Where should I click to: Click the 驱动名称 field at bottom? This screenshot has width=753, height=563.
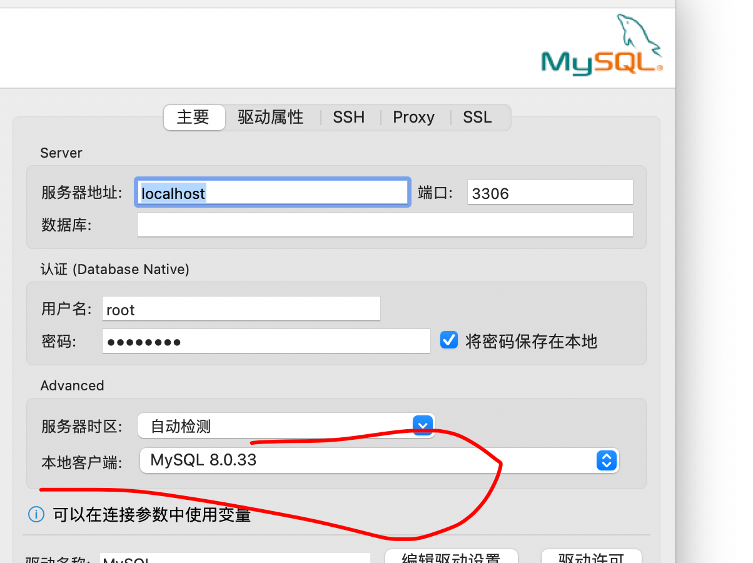[x=235, y=559]
